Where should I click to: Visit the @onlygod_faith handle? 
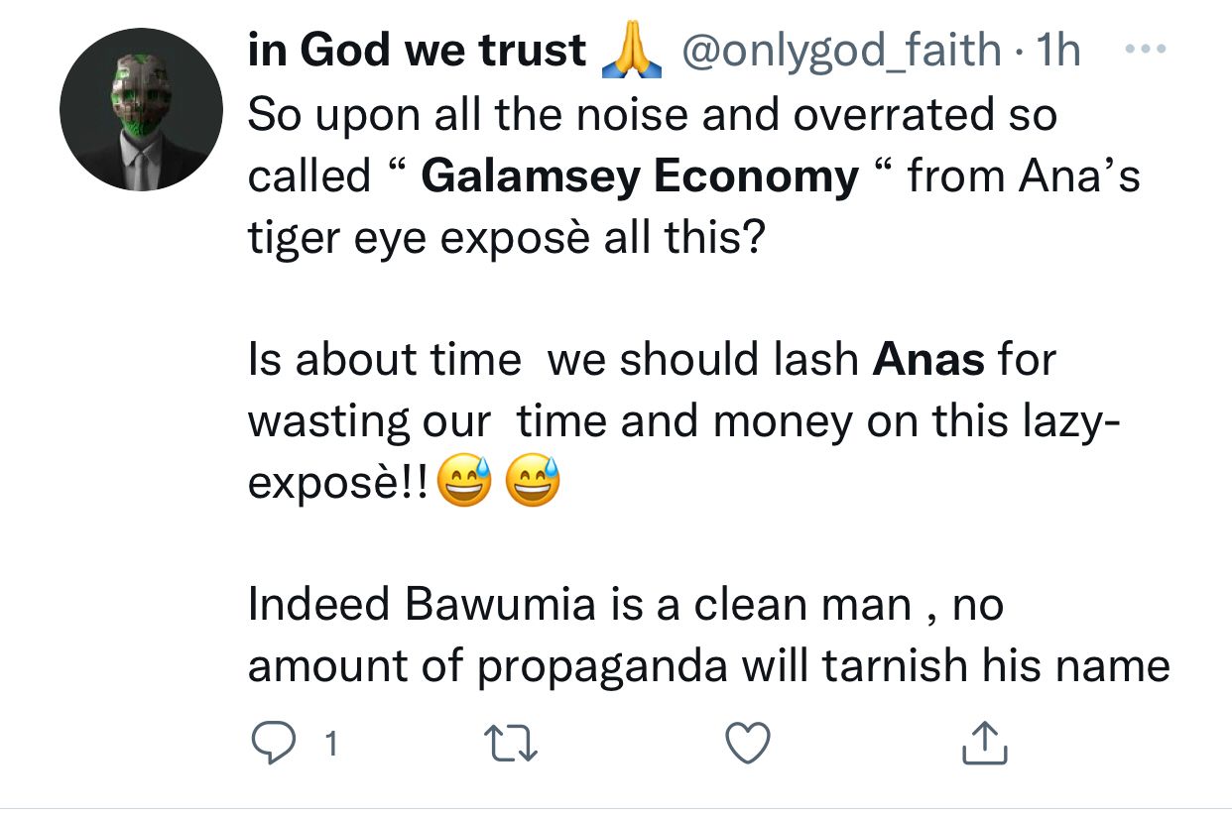[839, 52]
